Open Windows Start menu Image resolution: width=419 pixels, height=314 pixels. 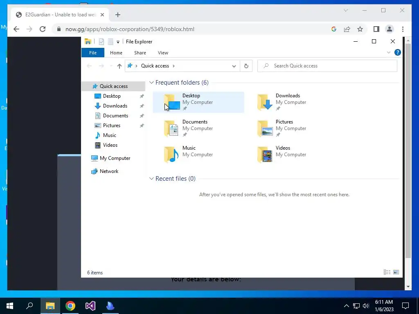[10, 306]
